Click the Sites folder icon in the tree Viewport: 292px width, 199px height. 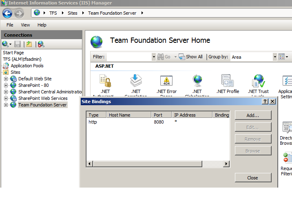click(x=6, y=72)
